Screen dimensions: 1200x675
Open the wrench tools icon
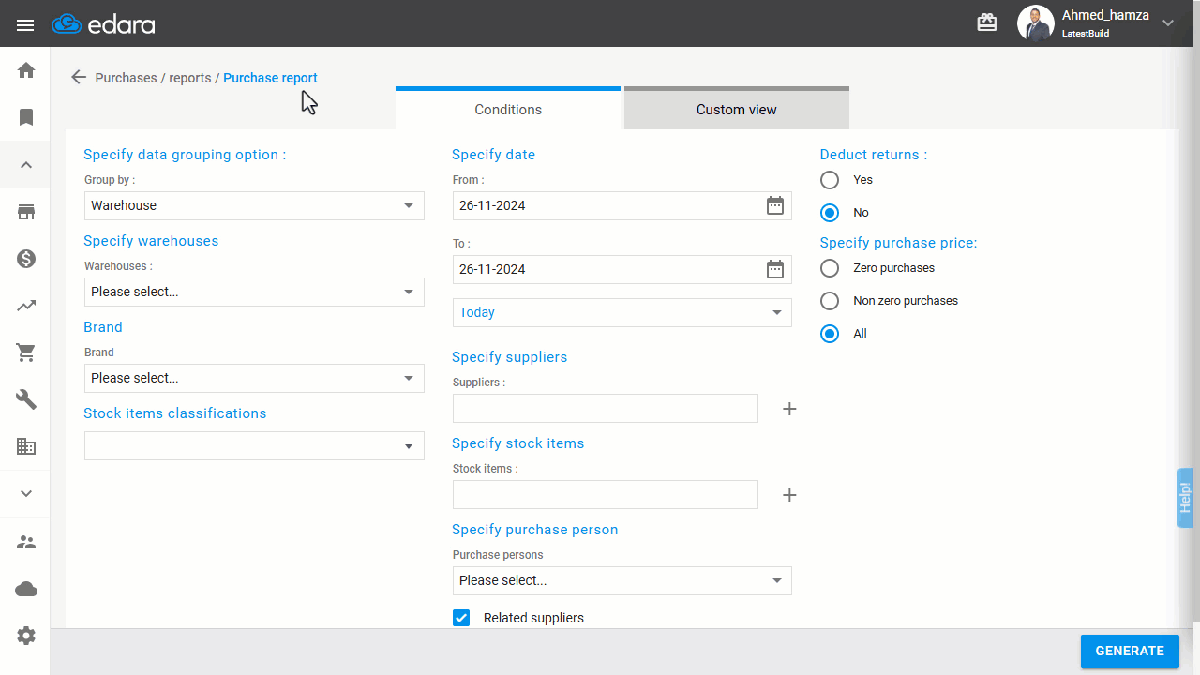click(x=26, y=399)
